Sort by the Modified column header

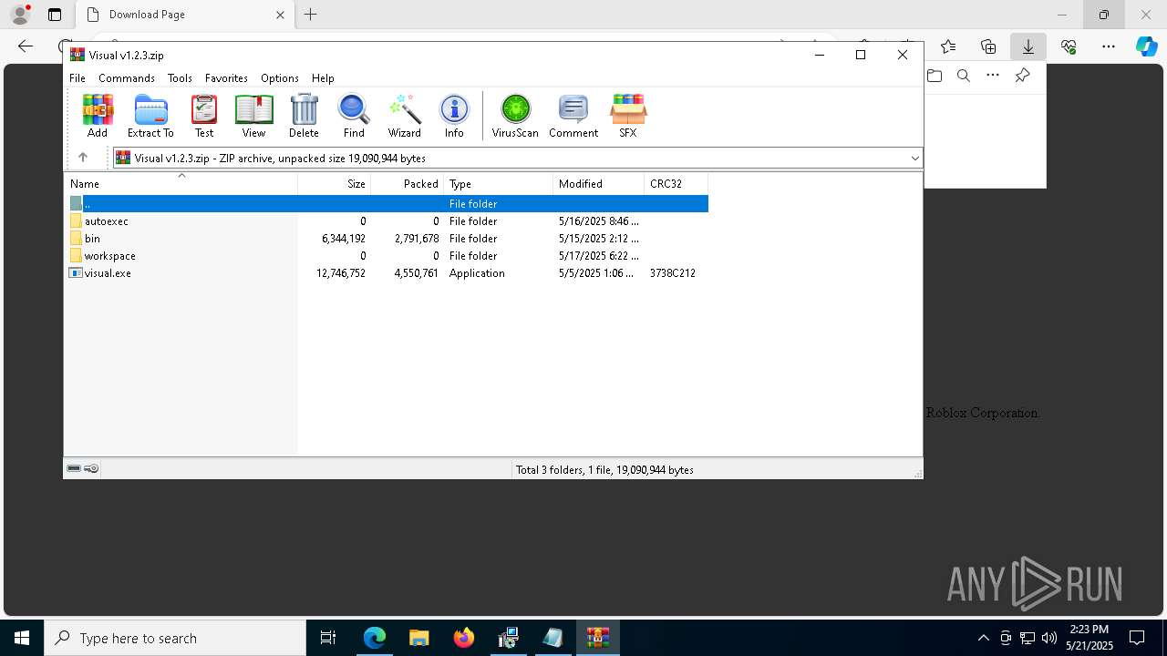click(599, 184)
